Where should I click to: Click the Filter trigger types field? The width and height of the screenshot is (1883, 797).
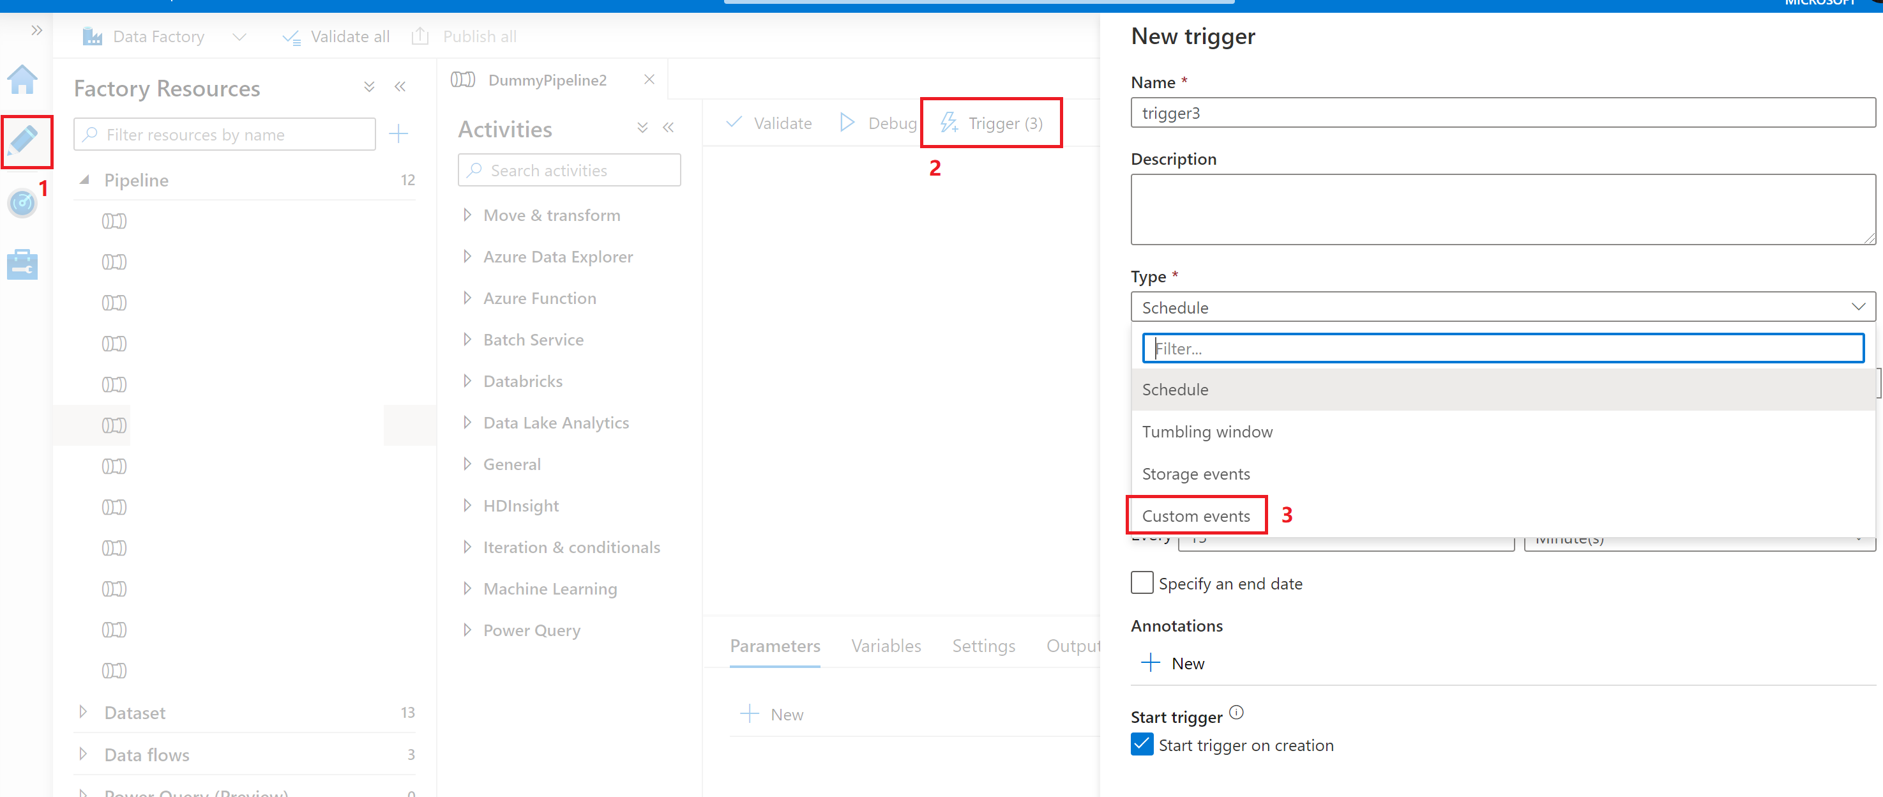[1501, 348]
